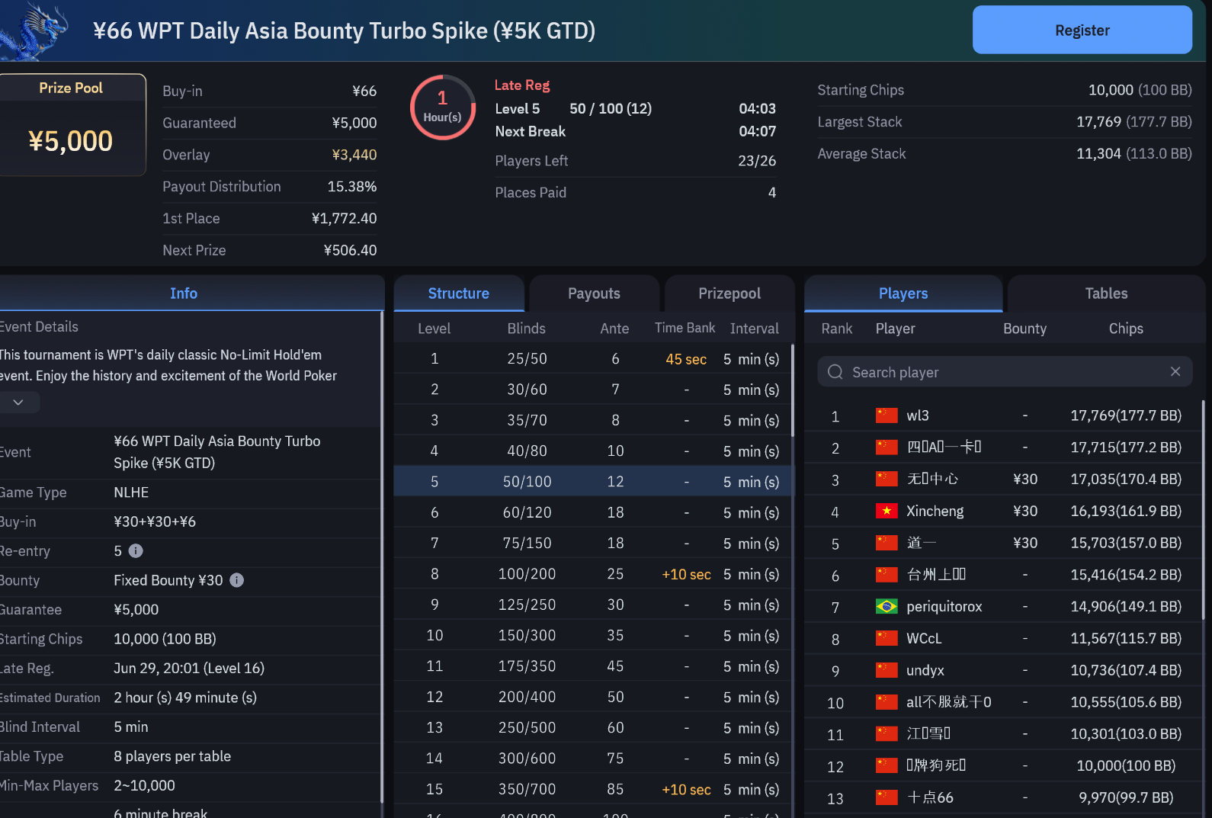Open the Prizepool tab
Screen dimensions: 1212x818
[729, 294]
